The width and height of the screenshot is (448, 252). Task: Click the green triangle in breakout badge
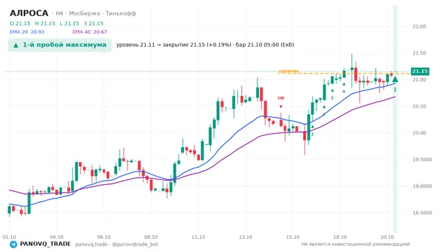point(16,45)
